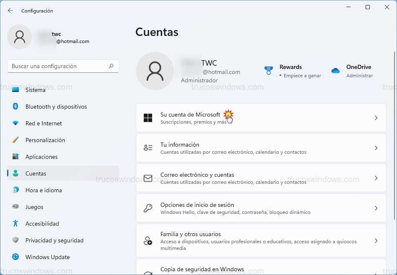Image resolution: width=397 pixels, height=275 pixels.
Task: Click the Microsoft Rewards trophy icon
Action: click(x=269, y=70)
